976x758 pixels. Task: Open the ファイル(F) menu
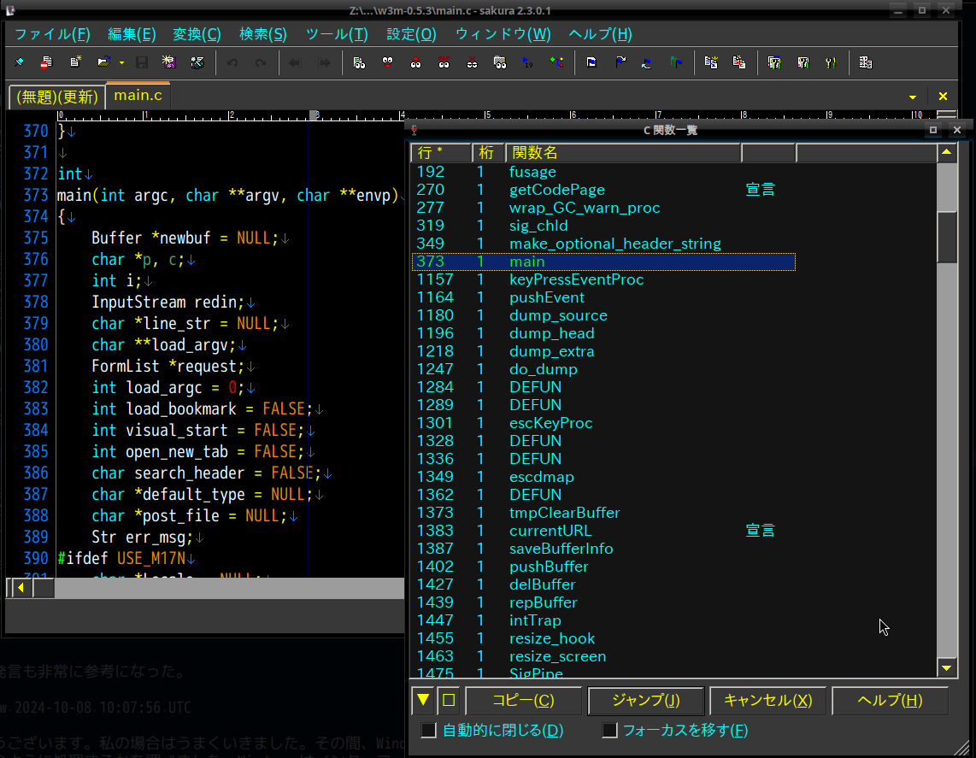coord(52,34)
